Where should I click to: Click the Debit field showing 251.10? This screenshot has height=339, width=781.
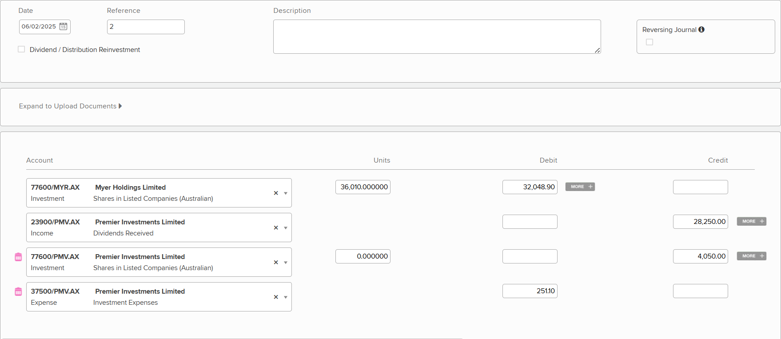pyautogui.click(x=530, y=291)
